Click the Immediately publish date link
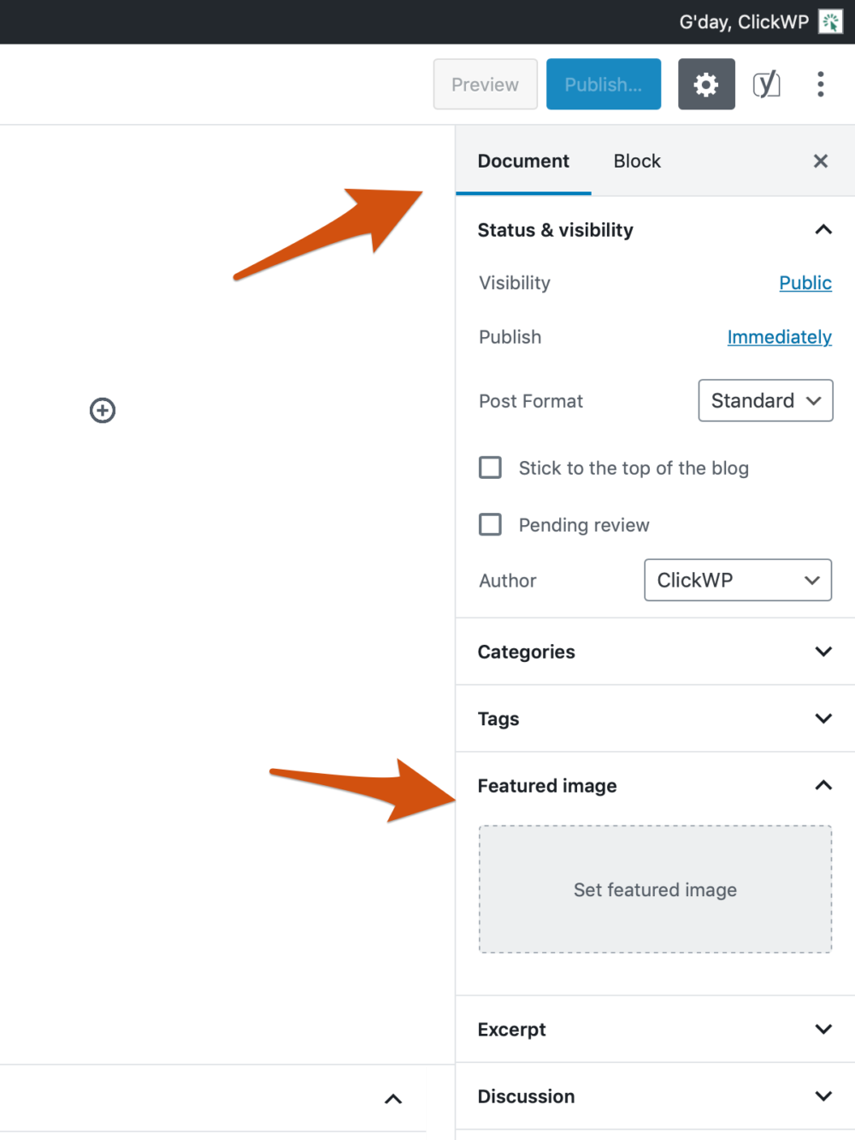Image resolution: width=855 pixels, height=1140 pixels. point(779,337)
